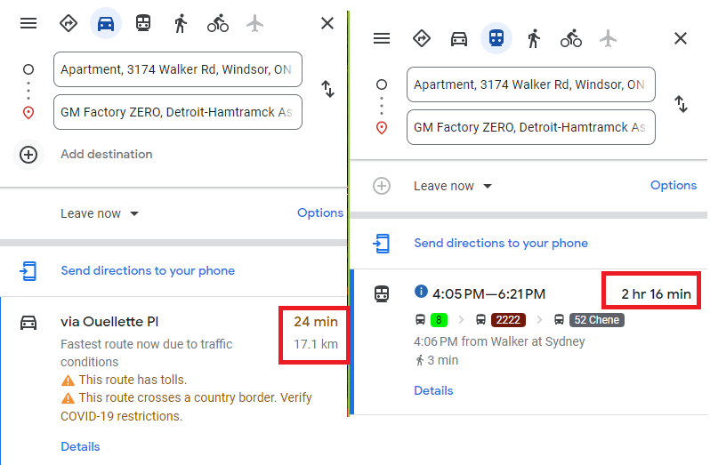The height and width of the screenshot is (465, 710).
Task: Select walking mode icon in right panel
Action: point(534,38)
